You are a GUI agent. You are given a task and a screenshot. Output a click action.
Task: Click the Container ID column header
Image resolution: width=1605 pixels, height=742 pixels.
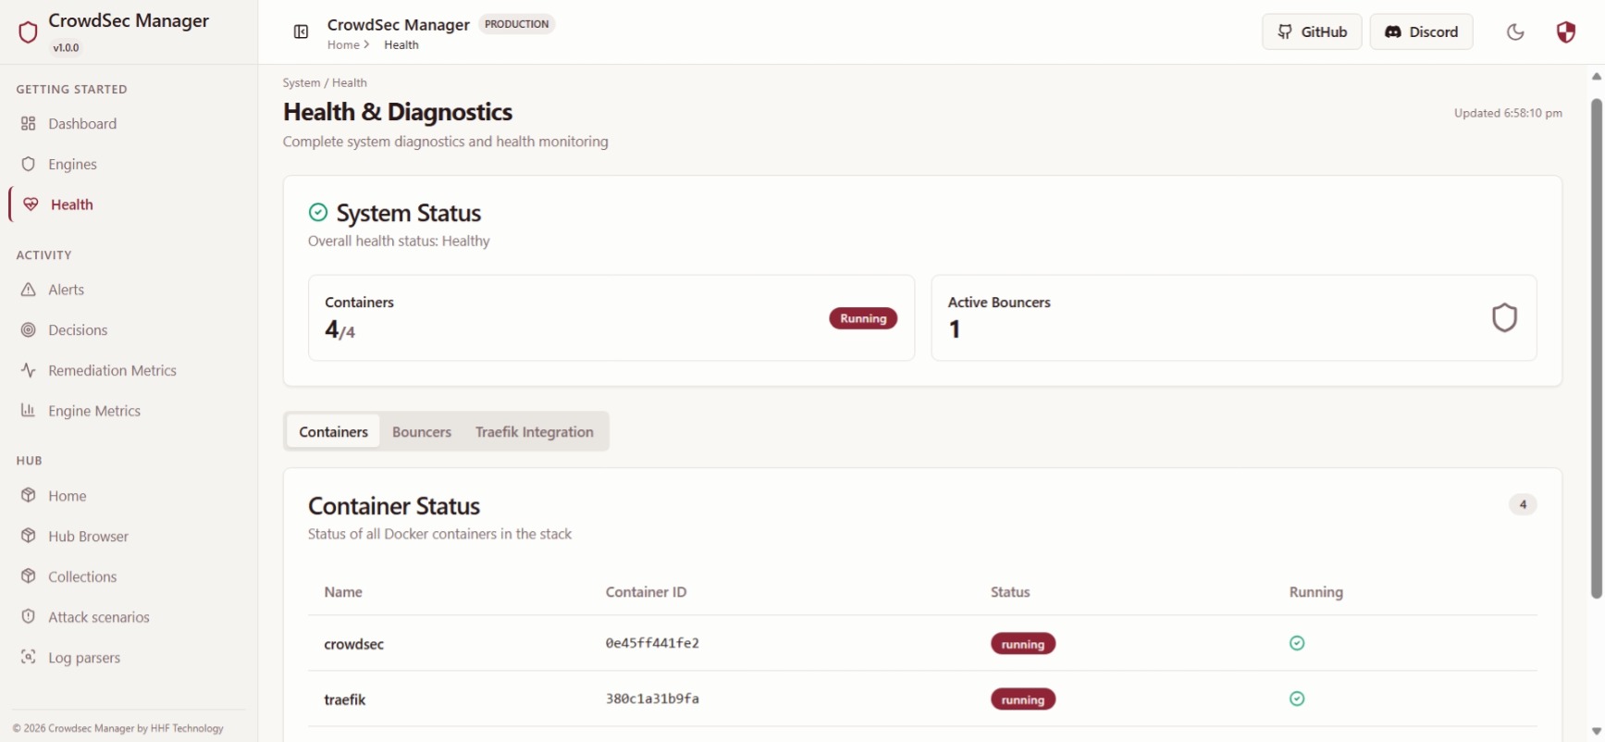(646, 592)
